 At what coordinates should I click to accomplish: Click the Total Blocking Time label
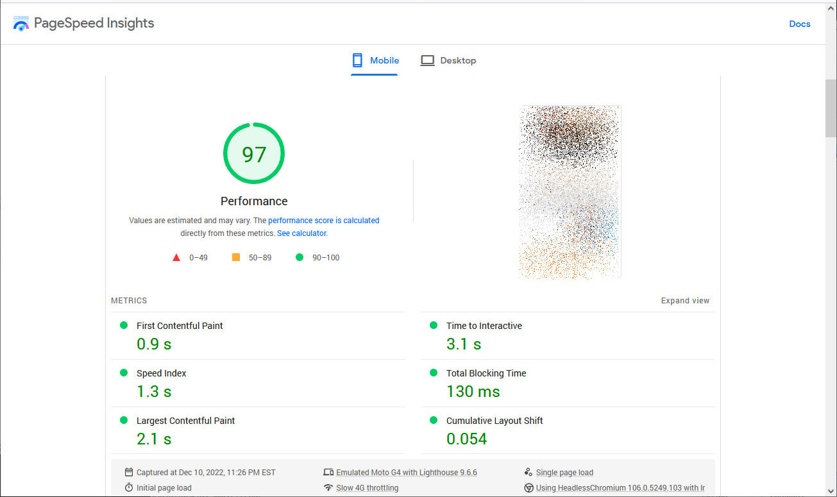point(486,373)
